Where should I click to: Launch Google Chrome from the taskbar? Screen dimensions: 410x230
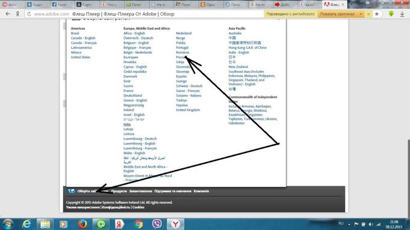coord(138,224)
